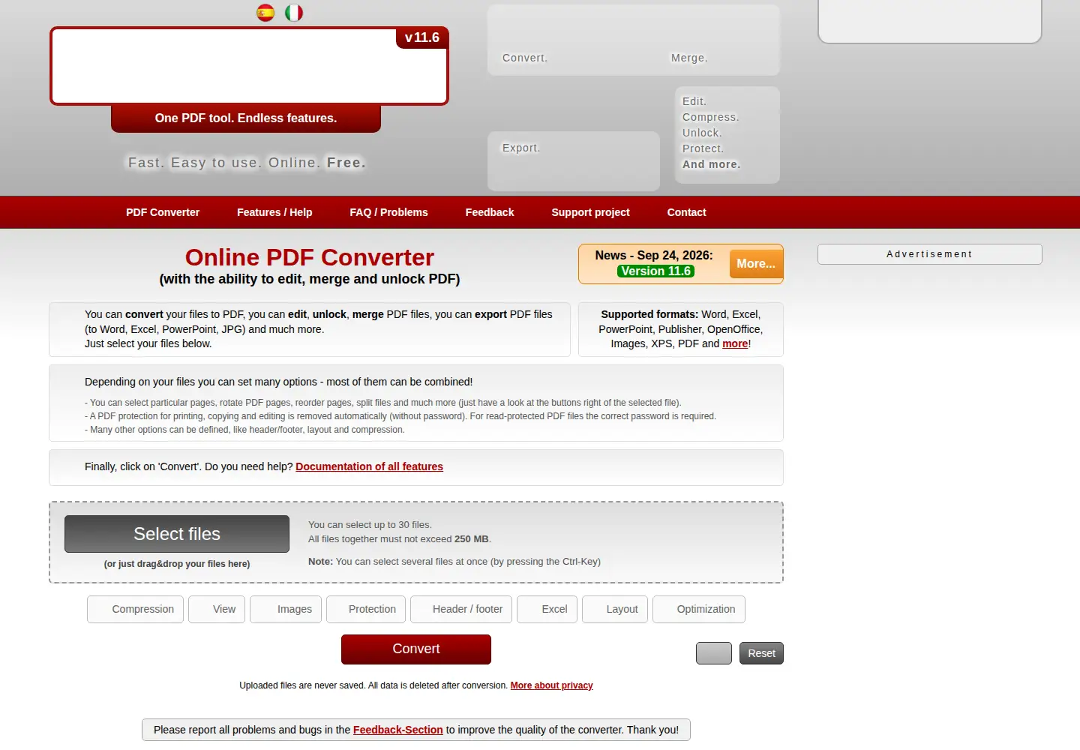
Task: Click the 'News - Sep 24, 2026:' text
Action: [x=654, y=256]
